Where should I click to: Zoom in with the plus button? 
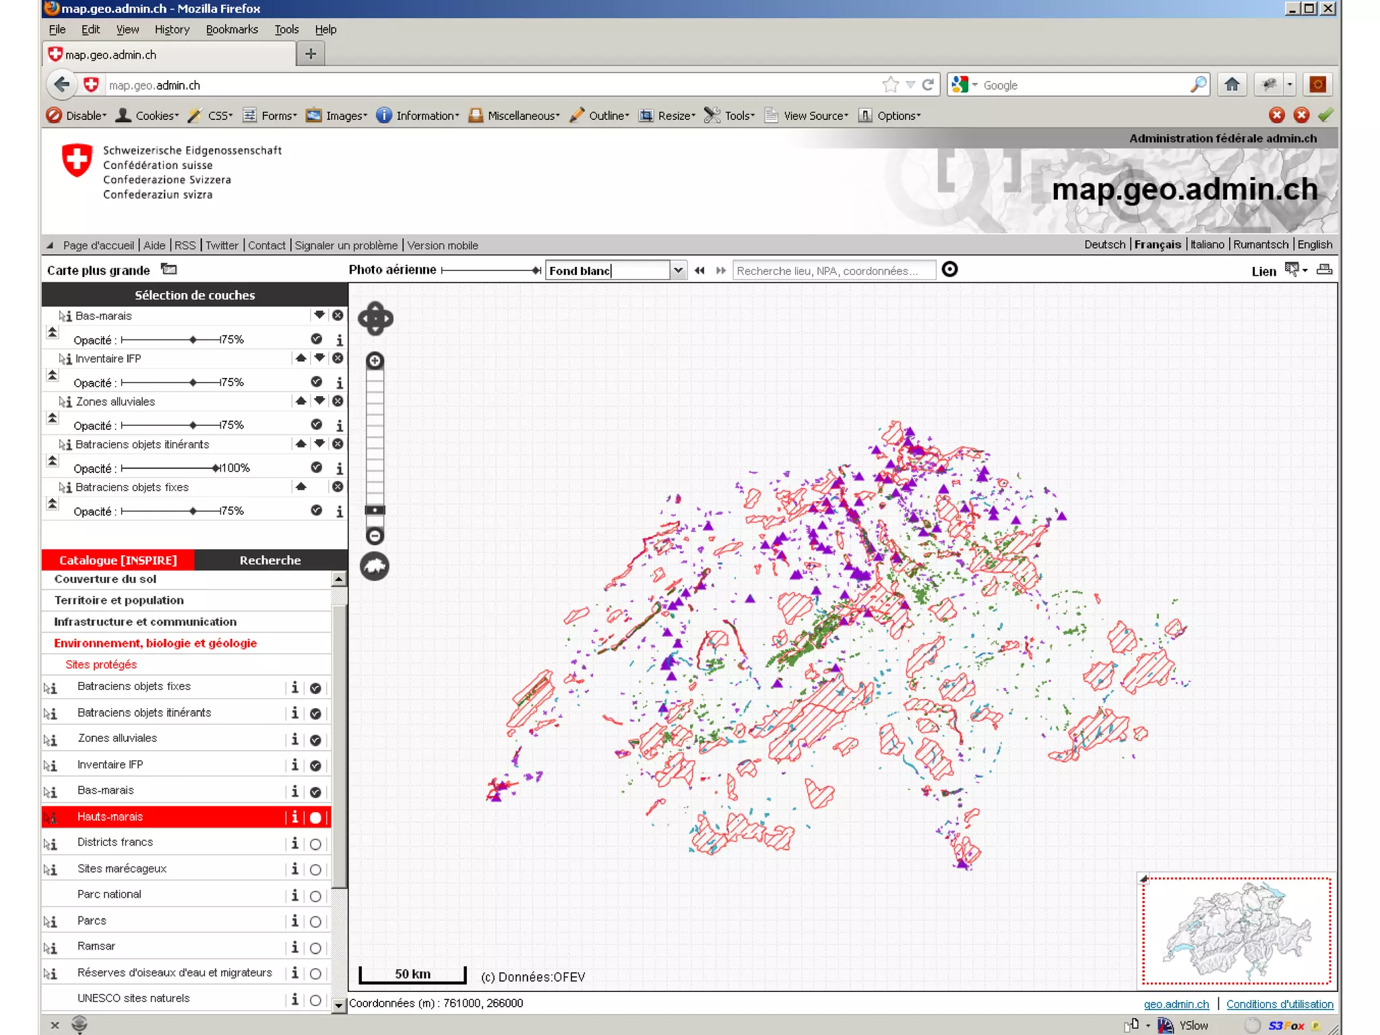click(375, 361)
